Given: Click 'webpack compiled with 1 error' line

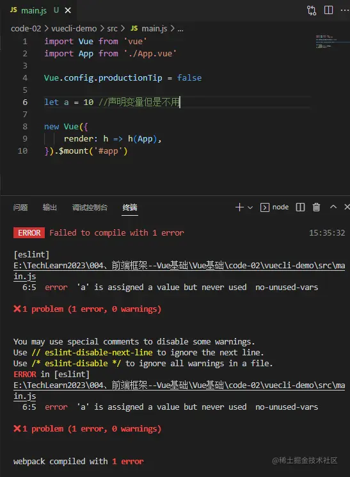Looking at the screenshot, I should [x=79, y=462].
